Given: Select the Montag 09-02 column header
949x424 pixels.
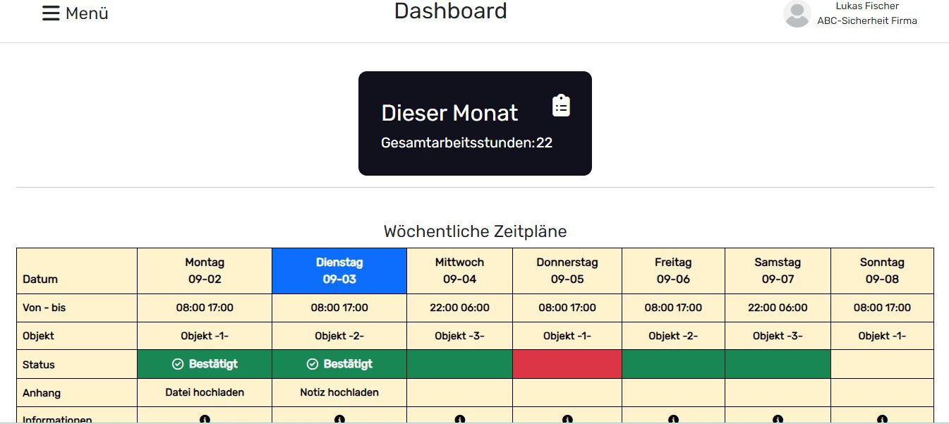Looking at the screenshot, I should tap(205, 271).
